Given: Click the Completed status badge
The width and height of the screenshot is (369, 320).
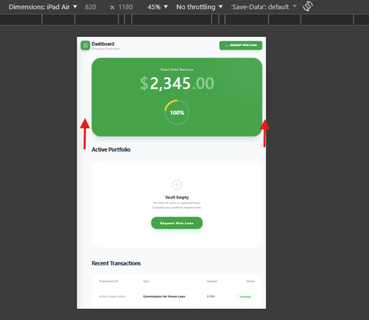Looking at the screenshot, I should (x=245, y=296).
